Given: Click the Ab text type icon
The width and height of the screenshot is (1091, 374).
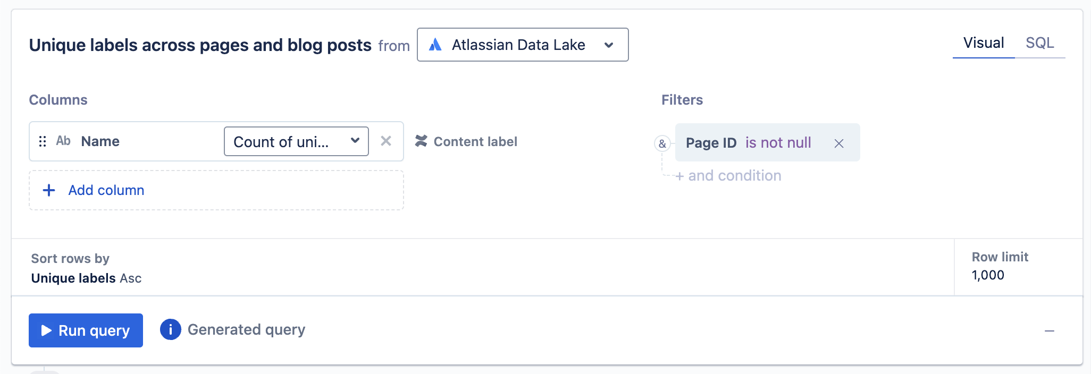Looking at the screenshot, I should (x=63, y=141).
